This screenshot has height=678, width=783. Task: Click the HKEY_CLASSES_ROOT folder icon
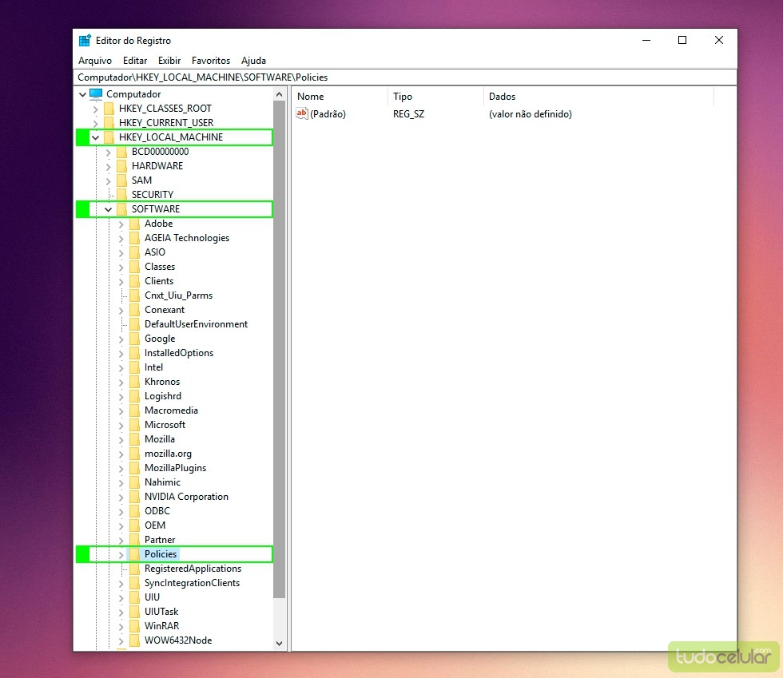click(x=109, y=109)
